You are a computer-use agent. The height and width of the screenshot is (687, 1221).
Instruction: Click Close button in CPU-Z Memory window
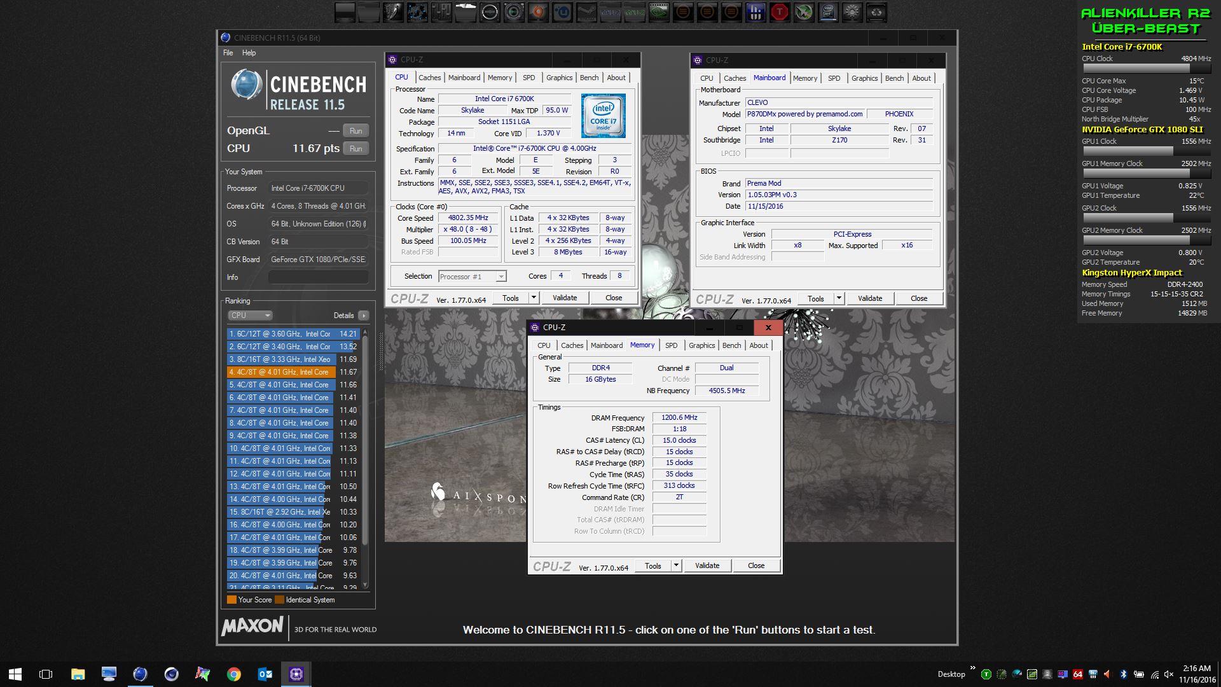click(x=756, y=566)
